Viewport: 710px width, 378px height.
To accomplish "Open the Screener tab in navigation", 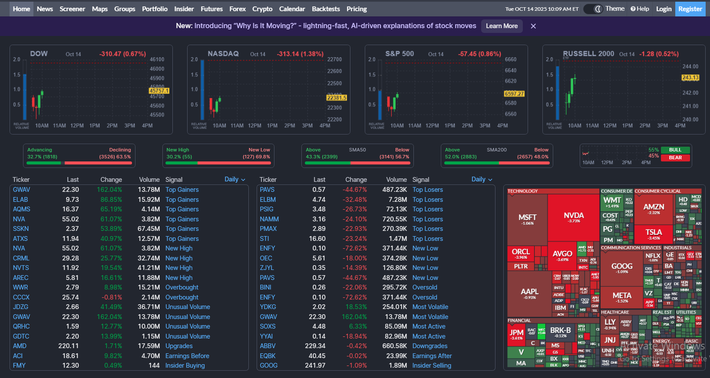I will pyautogui.click(x=72, y=9).
